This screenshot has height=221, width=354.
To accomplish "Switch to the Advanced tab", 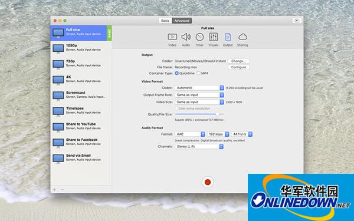I will (x=182, y=21).
